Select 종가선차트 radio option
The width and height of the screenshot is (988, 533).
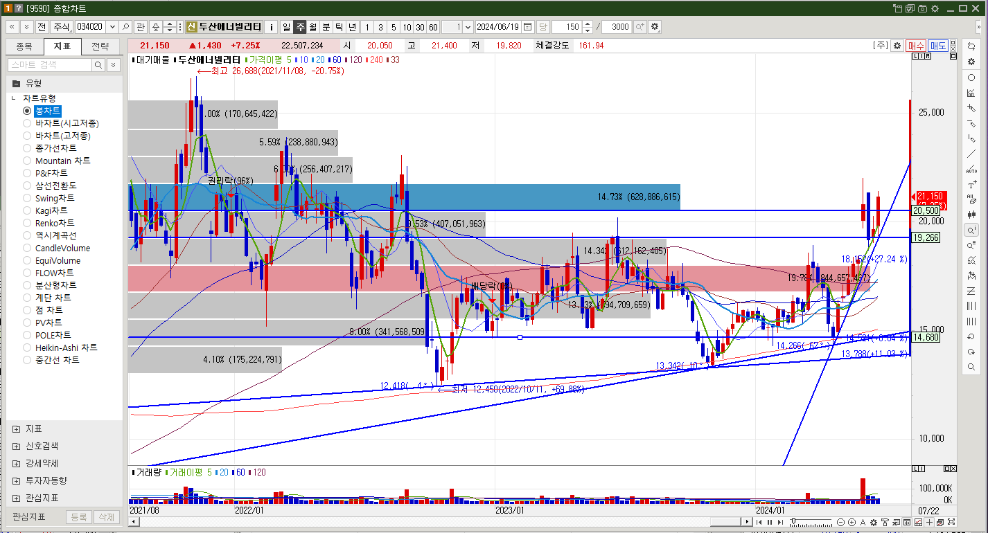tap(27, 148)
